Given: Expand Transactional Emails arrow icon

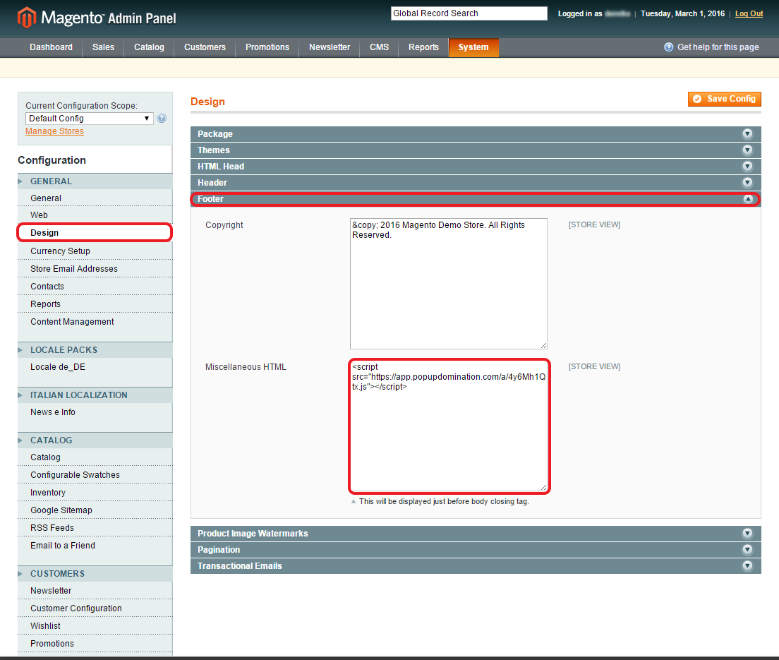Looking at the screenshot, I should tap(747, 565).
